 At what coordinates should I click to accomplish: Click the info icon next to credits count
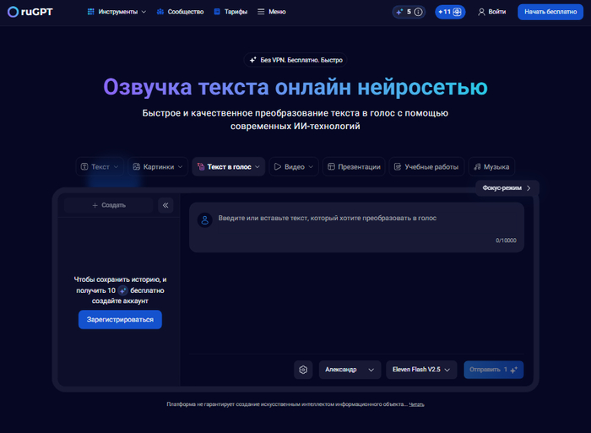tap(418, 12)
